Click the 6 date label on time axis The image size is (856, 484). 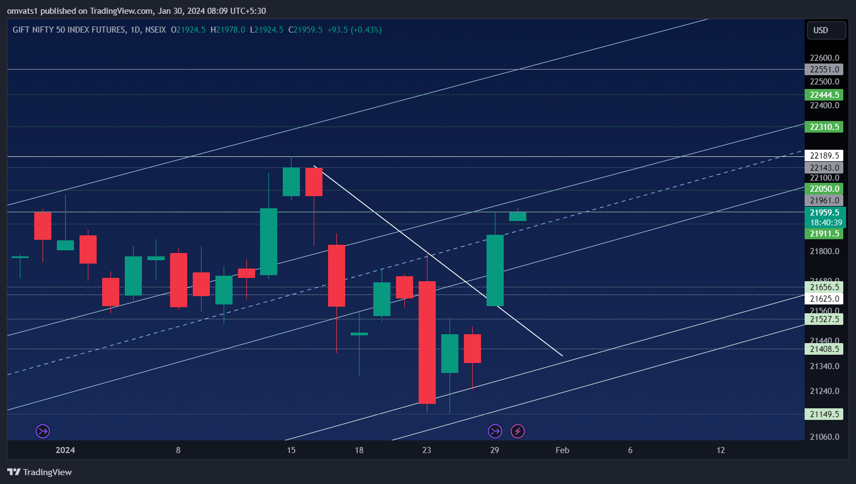tap(630, 450)
